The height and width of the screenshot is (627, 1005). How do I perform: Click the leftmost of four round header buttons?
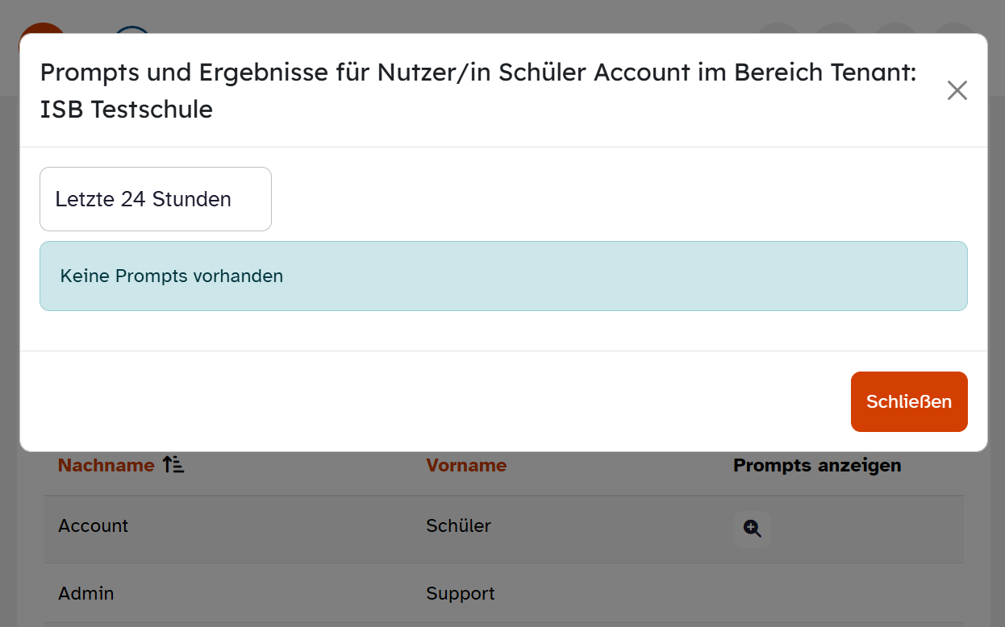pyautogui.click(x=778, y=28)
